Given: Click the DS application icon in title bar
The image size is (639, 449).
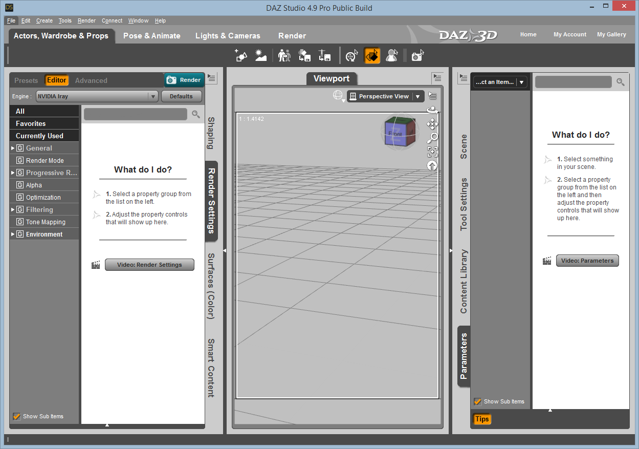Looking at the screenshot, I should click(x=9, y=7).
